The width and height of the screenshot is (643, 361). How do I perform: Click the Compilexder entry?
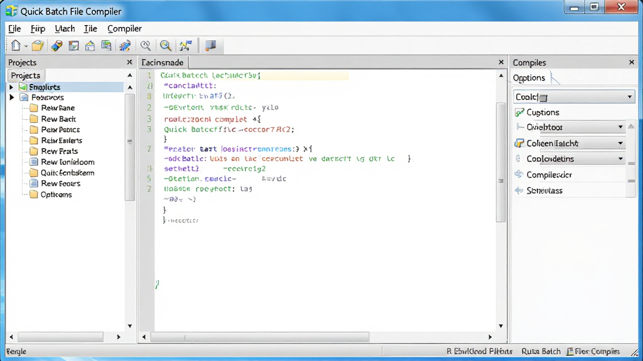tap(549, 175)
